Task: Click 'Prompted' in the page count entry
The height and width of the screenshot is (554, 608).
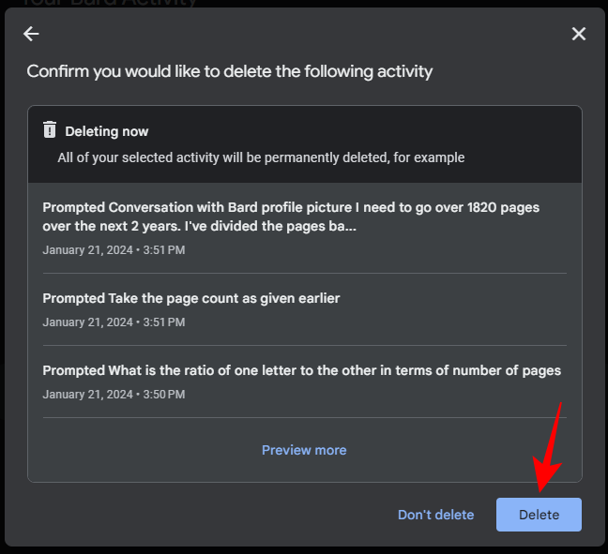Action: (73, 298)
